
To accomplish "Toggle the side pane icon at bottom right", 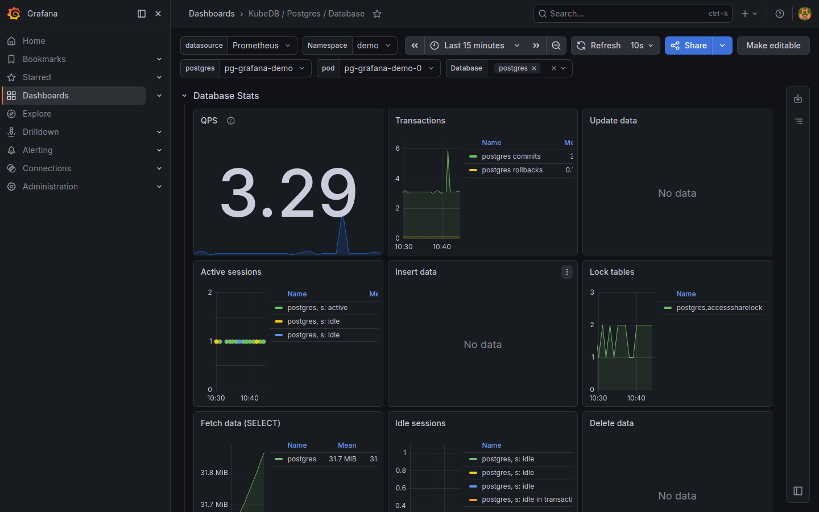I will pos(798,491).
